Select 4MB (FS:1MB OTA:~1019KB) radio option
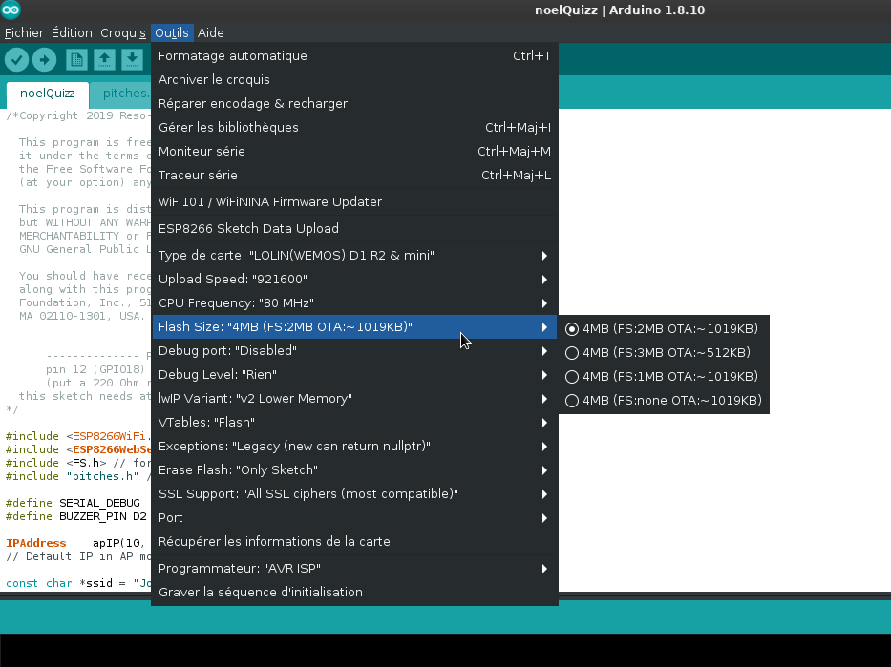The image size is (891, 667). tap(664, 376)
